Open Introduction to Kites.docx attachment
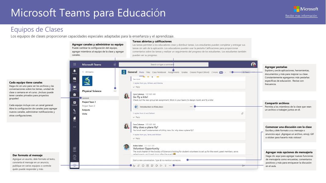The height and width of the screenshot is (183, 326). [x=163, y=107]
